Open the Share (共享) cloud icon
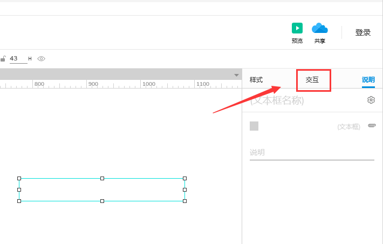Viewport: 383px width, 244px height. (320, 28)
